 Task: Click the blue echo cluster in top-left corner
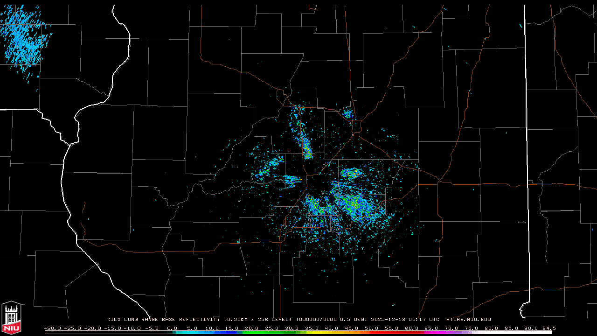[x=21, y=37]
